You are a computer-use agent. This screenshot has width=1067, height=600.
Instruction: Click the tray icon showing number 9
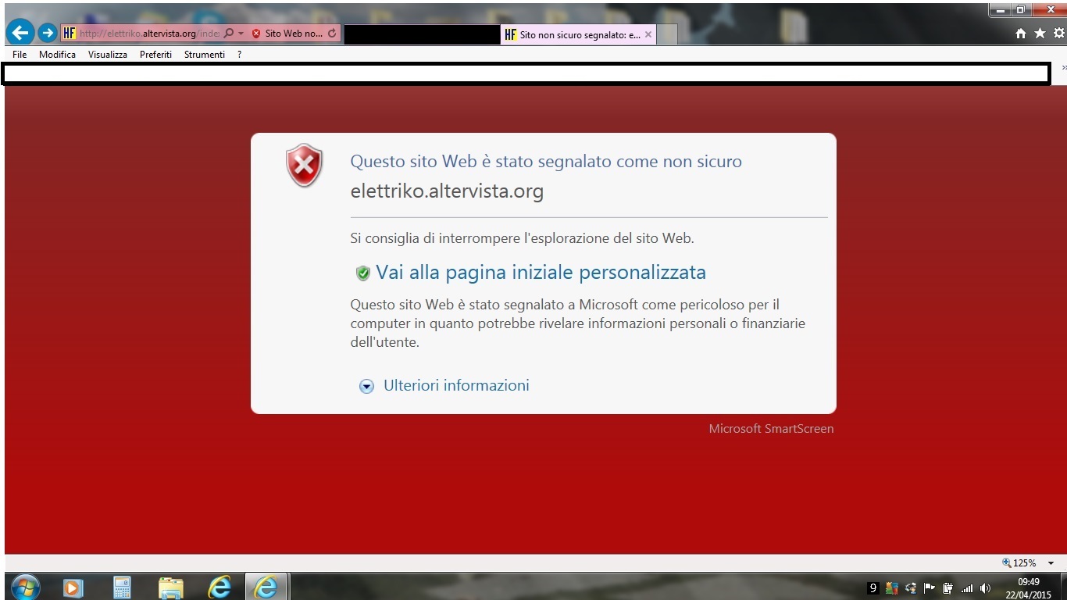873,588
